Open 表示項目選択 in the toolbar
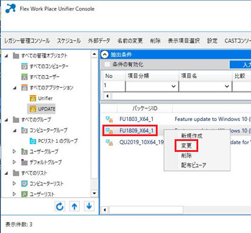 click(x=184, y=41)
